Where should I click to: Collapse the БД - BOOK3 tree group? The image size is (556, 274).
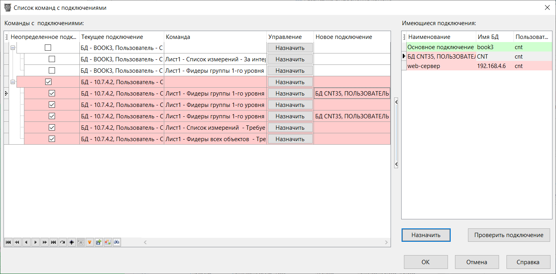click(13, 48)
